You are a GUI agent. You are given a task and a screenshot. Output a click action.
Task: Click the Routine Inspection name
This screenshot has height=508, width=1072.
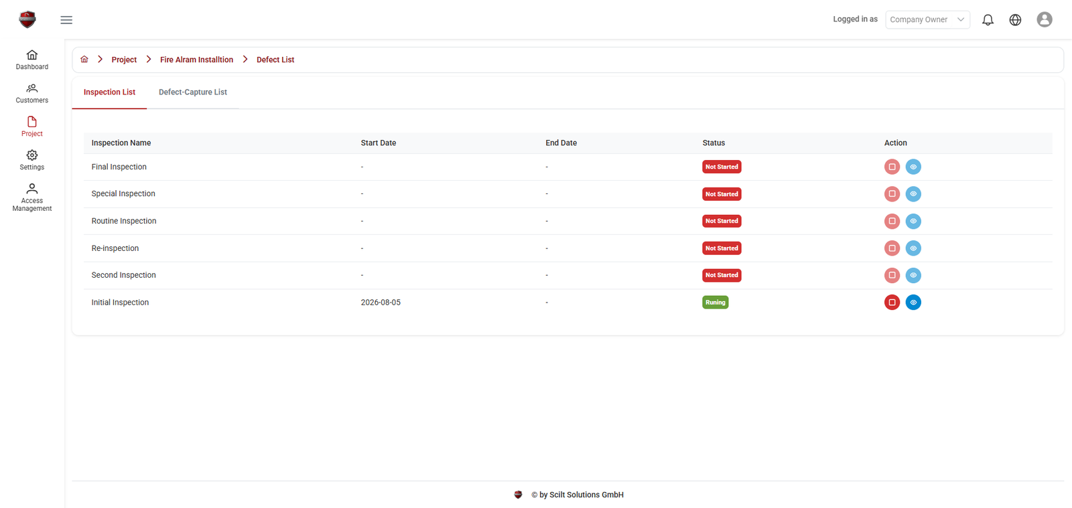(124, 221)
